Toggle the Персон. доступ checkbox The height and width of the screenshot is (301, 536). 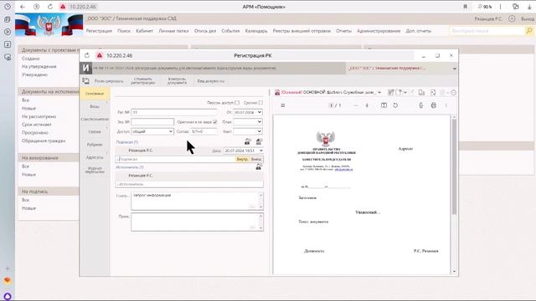coord(237,102)
